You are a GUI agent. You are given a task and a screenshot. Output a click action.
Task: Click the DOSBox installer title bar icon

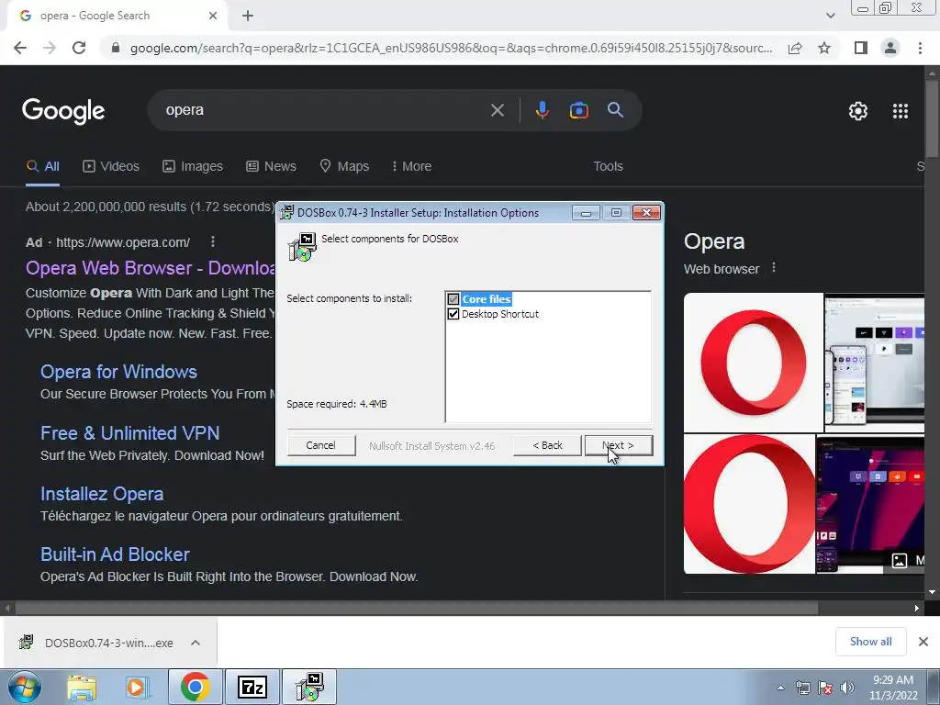[287, 212]
